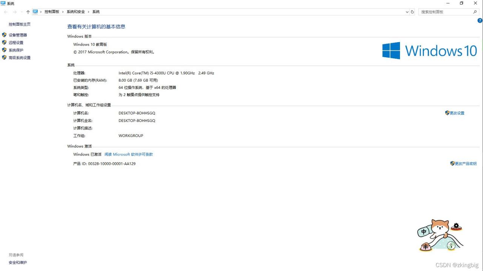Image resolution: width=483 pixels, height=271 pixels.
Task: Expand the chevron after 控制面板 breadcrumb
Action: click(63, 12)
